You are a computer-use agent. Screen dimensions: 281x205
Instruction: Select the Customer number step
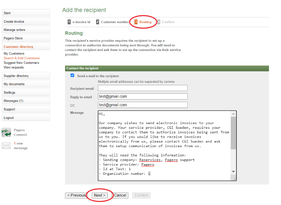coord(112,22)
